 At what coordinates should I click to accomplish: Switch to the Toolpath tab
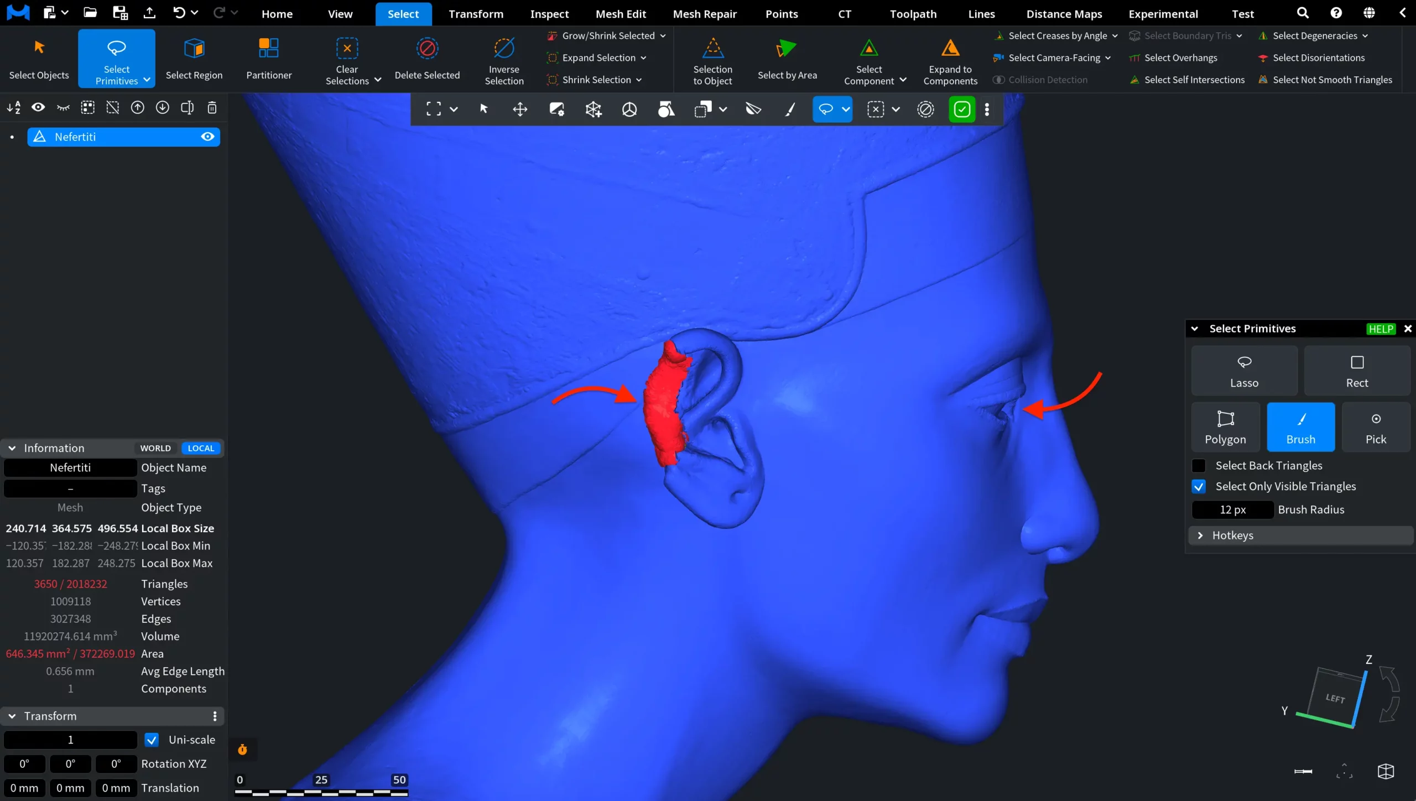(913, 14)
